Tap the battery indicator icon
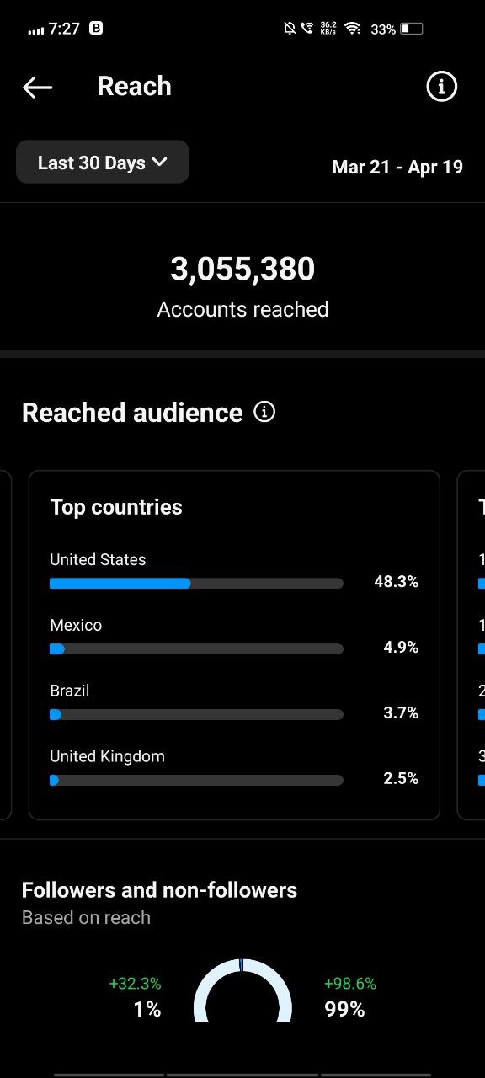The image size is (485, 1078). click(x=411, y=29)
